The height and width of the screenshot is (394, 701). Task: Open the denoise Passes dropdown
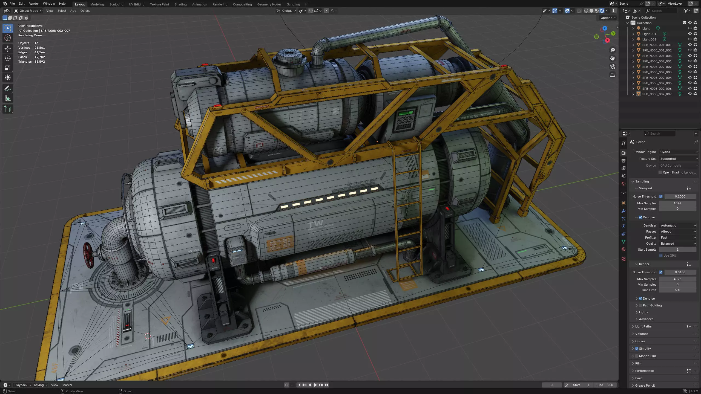pyautogui.click(x=678, y=231)
